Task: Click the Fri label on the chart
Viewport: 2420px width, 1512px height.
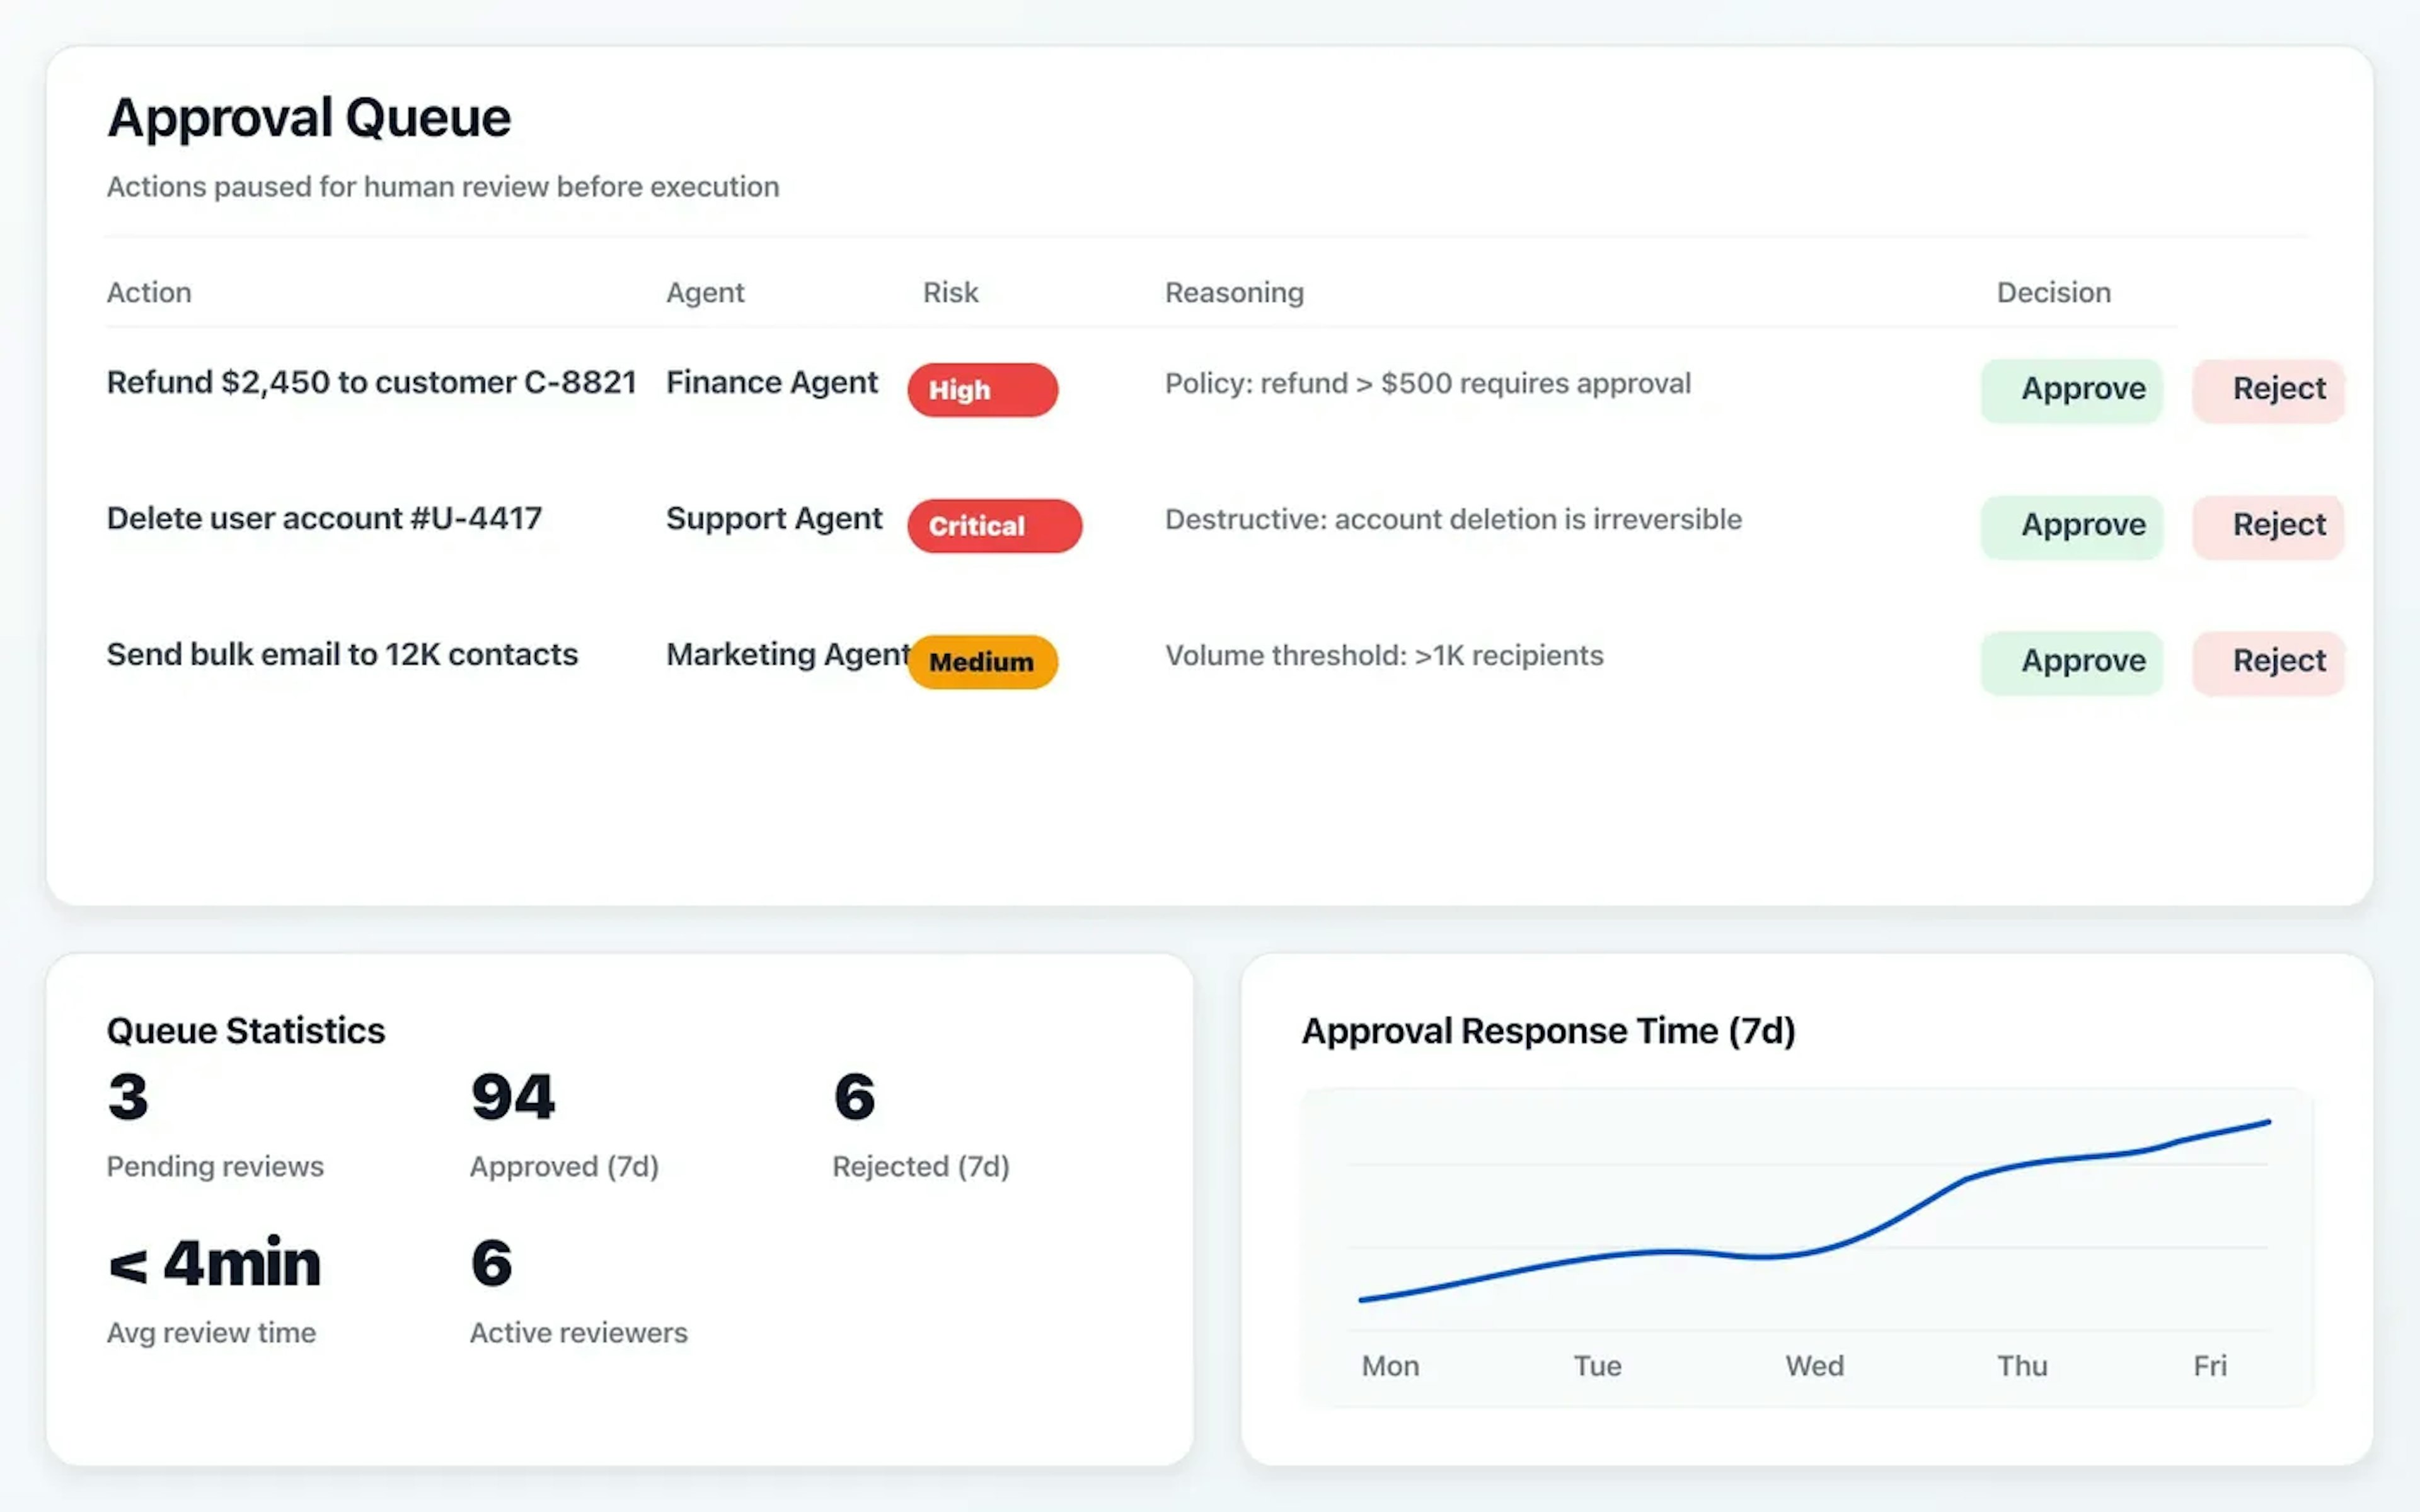Action: pos(2210,1365)
